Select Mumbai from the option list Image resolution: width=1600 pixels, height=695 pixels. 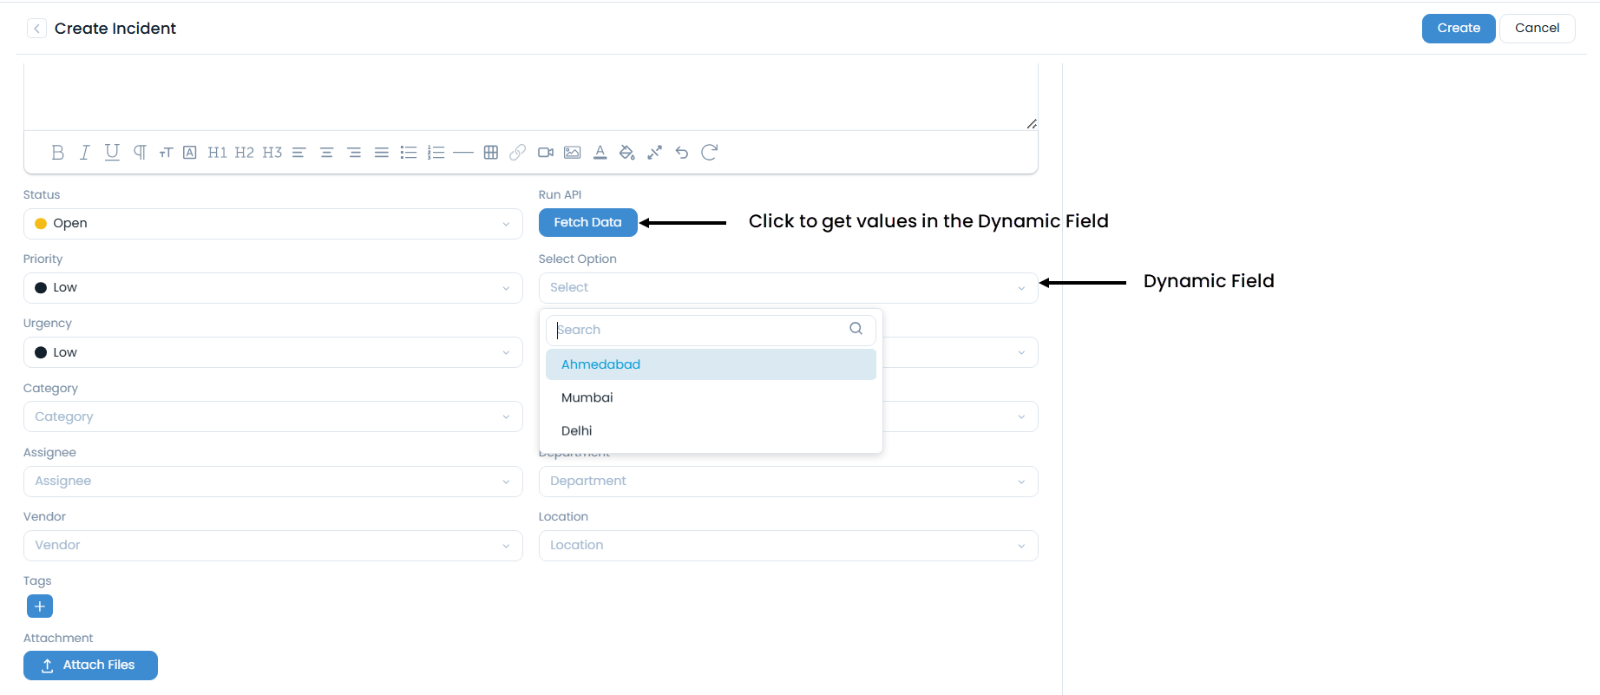(x=587, y=397)
